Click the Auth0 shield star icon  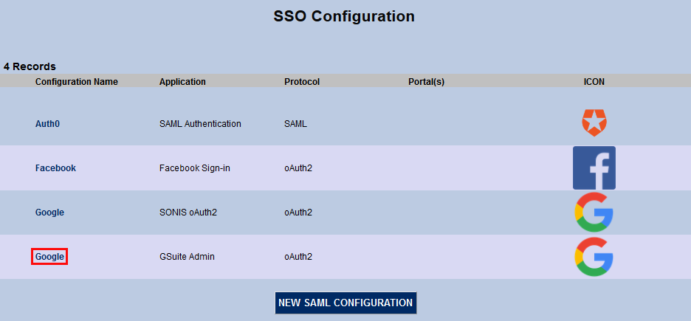[x=594, y=123]
